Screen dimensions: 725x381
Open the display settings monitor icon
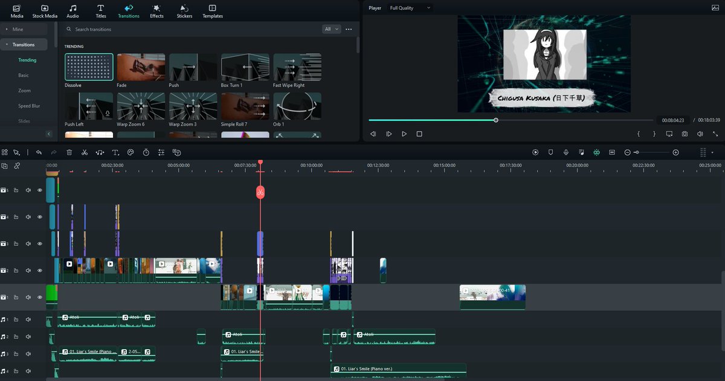(x=669, y=134)
